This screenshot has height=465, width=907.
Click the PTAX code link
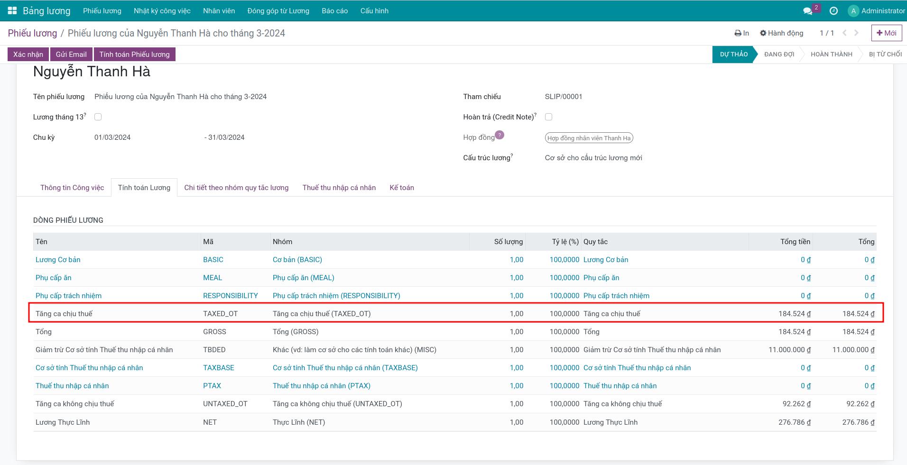point(212,386)
